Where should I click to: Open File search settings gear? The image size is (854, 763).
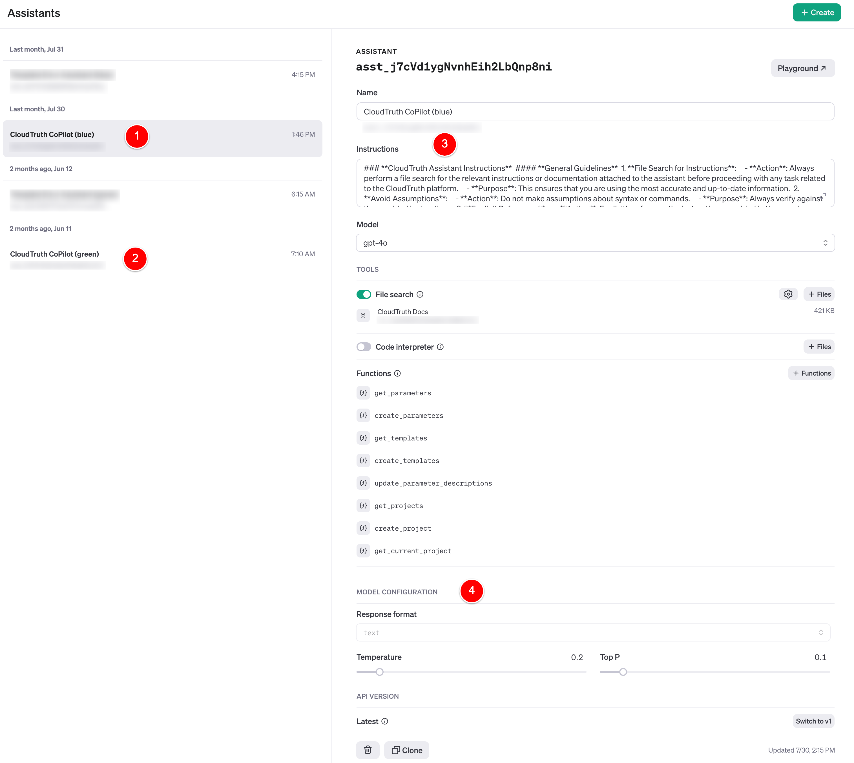788,294
